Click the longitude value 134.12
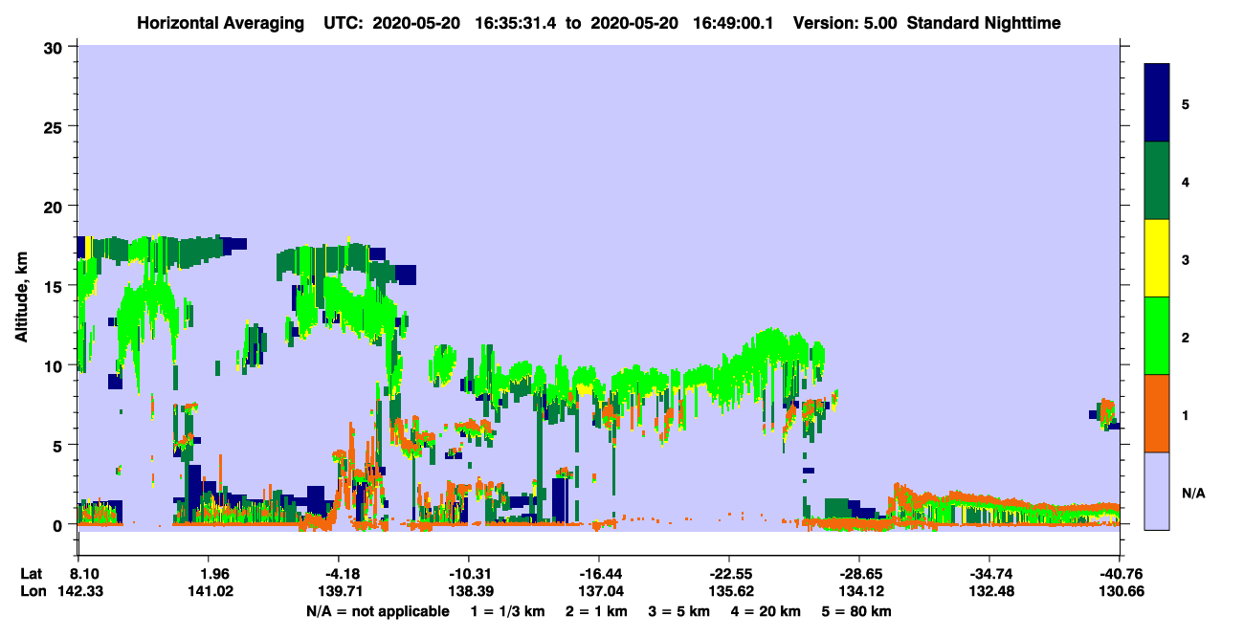The width and height of the screenshot is (1244, 638). [859, 591]
